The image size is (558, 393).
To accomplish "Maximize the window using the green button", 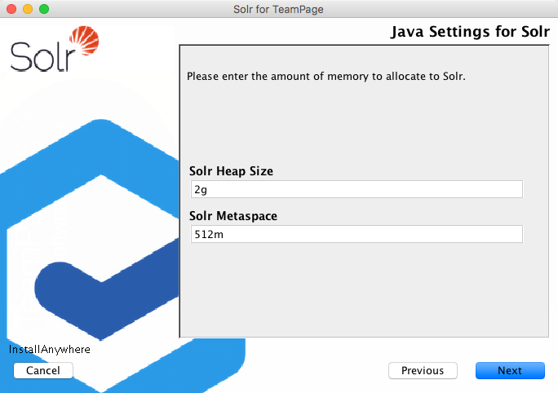I will 43,8.
